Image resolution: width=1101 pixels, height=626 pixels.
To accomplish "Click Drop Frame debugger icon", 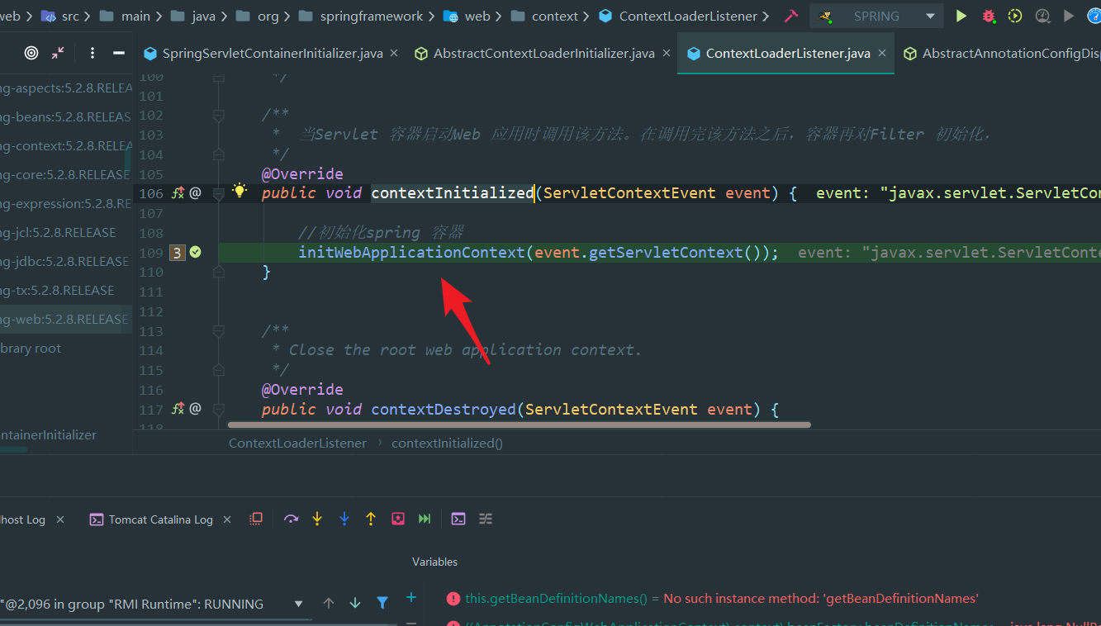I will [398, 519].
